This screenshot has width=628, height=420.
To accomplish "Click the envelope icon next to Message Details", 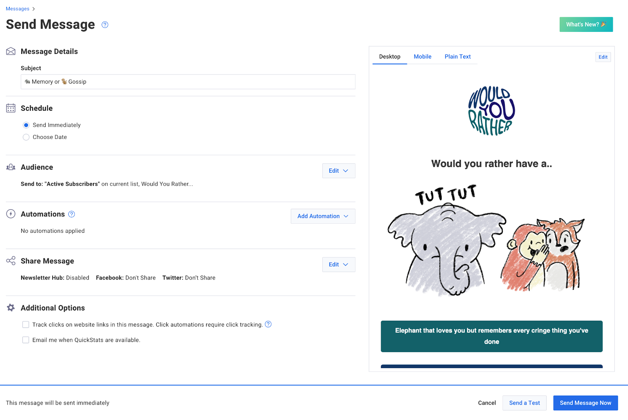I will tap(11, 51).
